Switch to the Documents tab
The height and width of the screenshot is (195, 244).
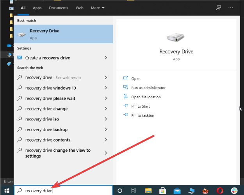coord(59,8)
